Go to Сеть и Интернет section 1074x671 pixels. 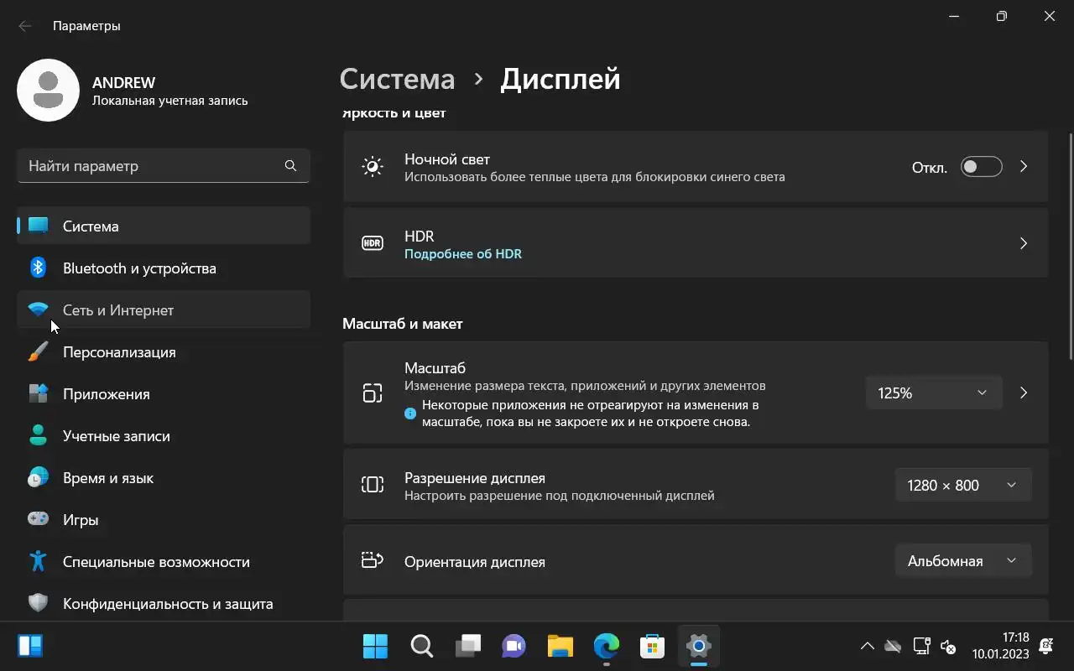(164, 309)
